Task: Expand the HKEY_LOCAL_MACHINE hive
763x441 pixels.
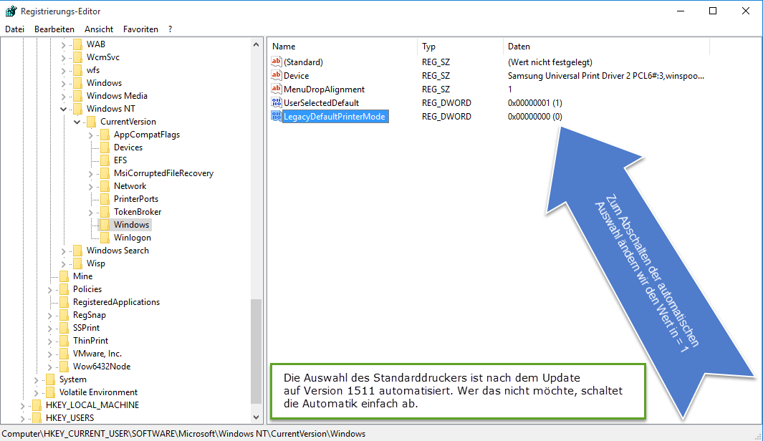Action: [x=23, y=405]
